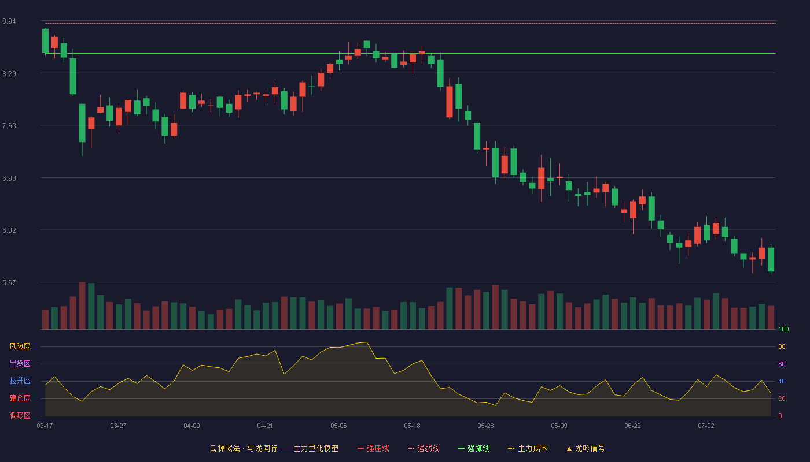Screen dimensions: 810x462
Task: Select the 建仓区 zone label
Action: click(20, 398)
